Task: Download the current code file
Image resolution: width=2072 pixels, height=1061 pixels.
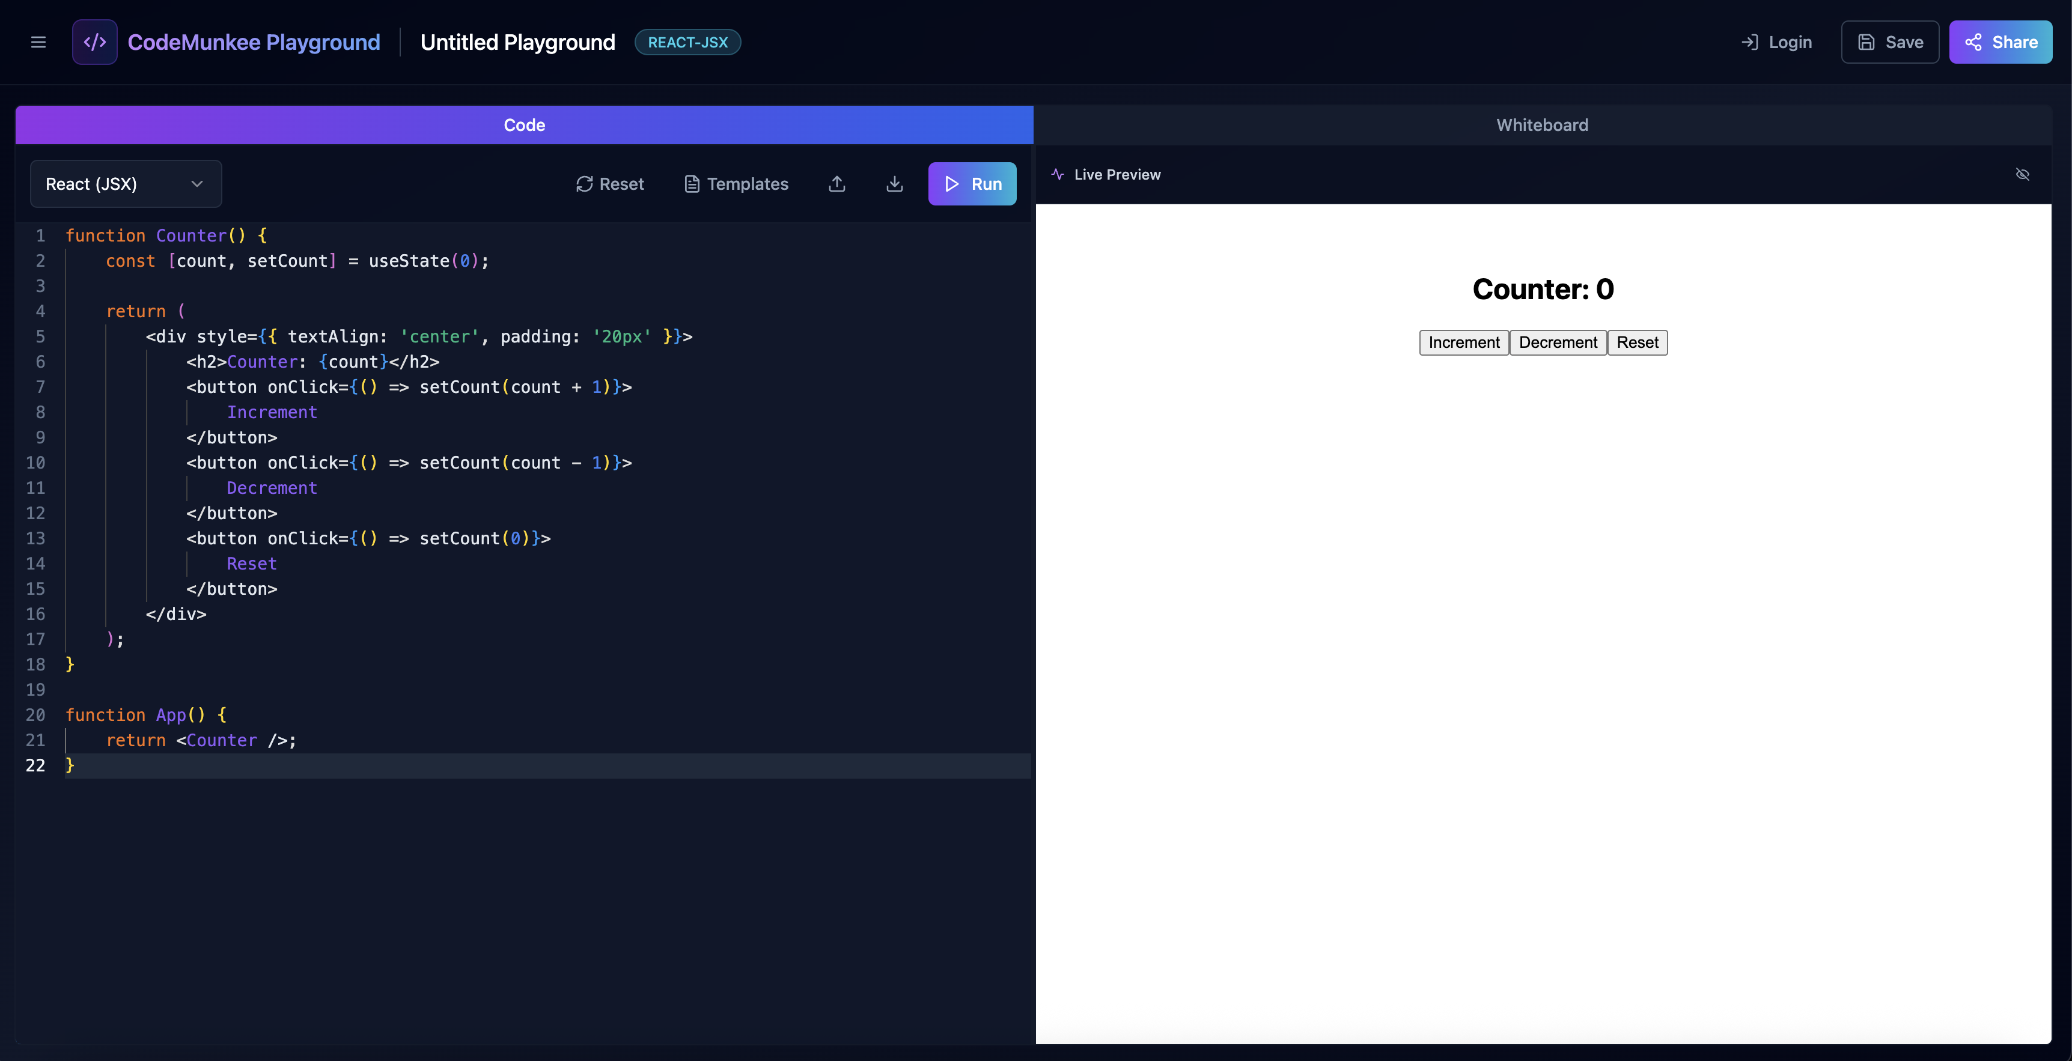Action: (x=894, y=183)
